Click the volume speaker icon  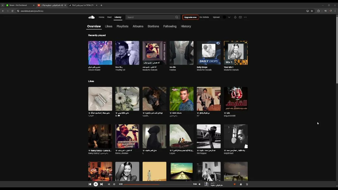200,184
